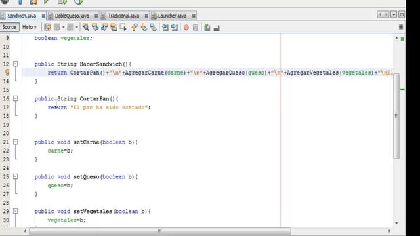Click the editor split drag icon at toolbar right
The width and height of the screenshot is (420, 236).
tap(401, 27)
